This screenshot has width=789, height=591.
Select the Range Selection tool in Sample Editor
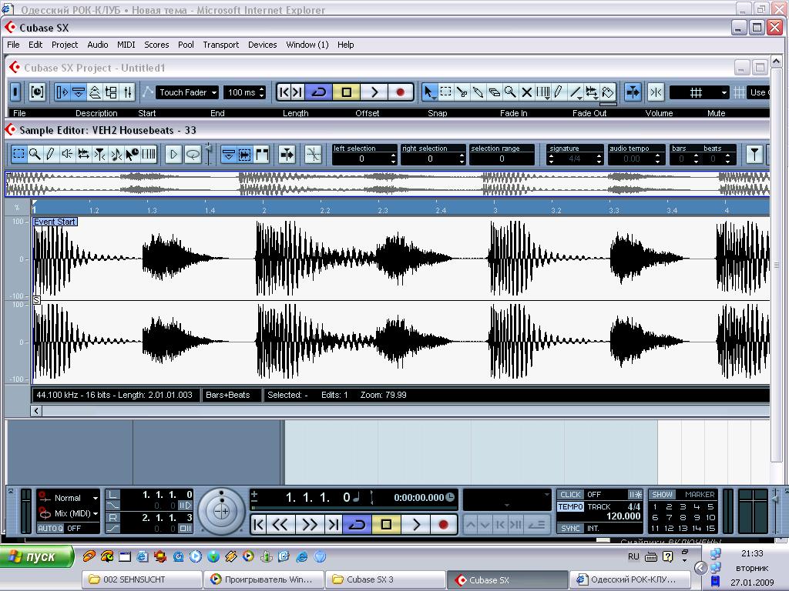tap(18, 154)
